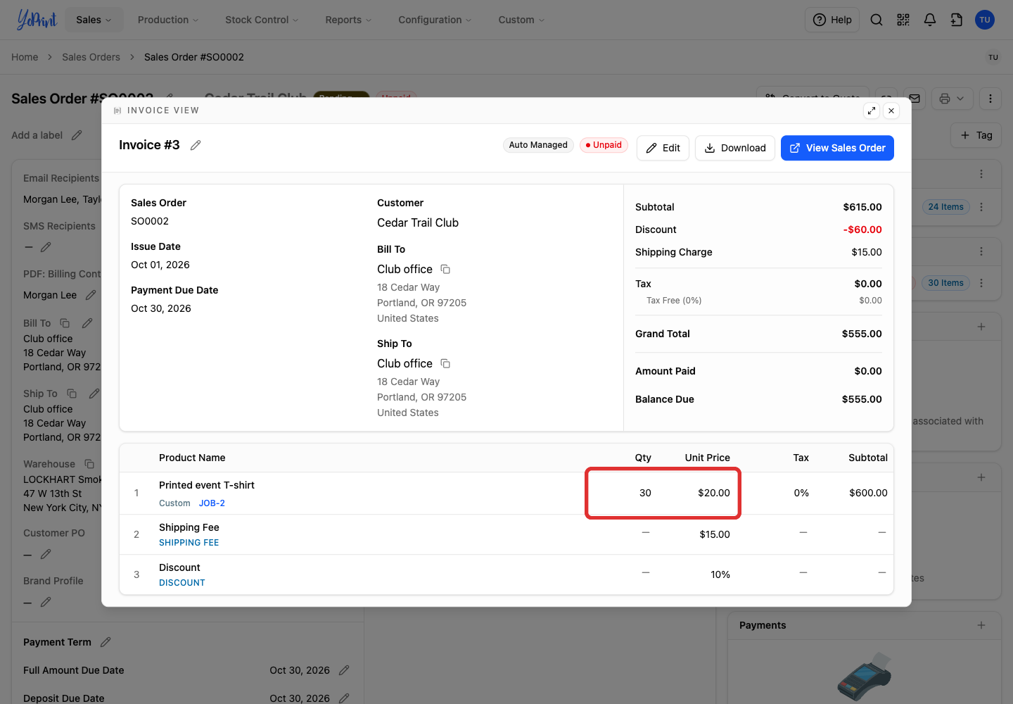Click the Edit invoice button
This screenshot has height=704, width=1013.
tap(663, 148)
